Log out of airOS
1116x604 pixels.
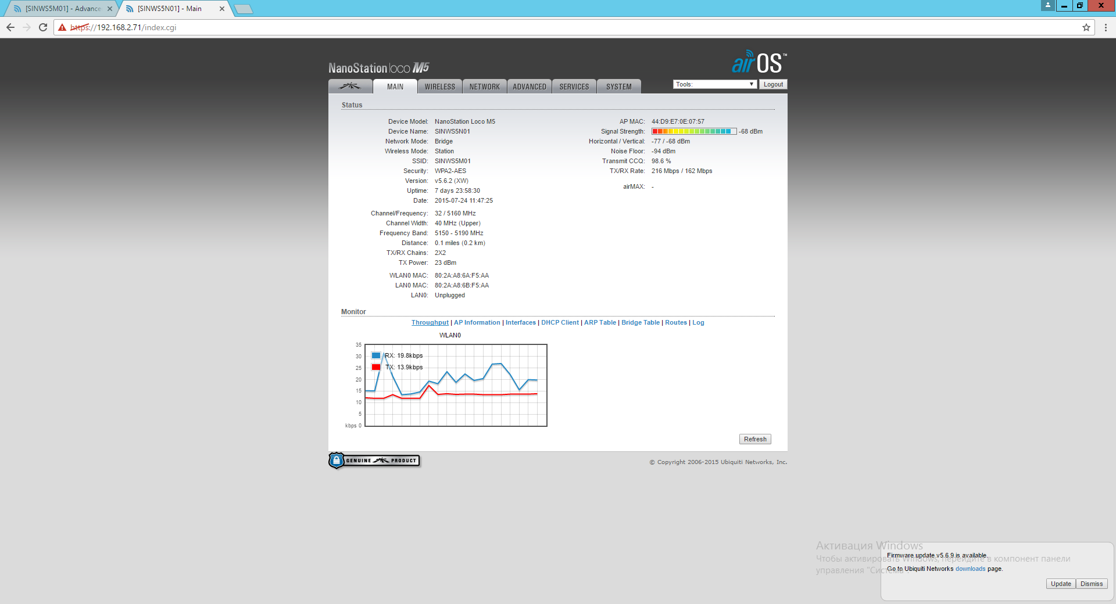coord(773,84)
